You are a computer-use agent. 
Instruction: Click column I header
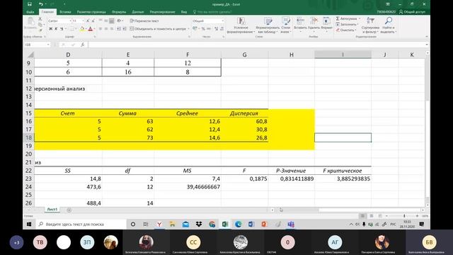click(x=343, y=55)
